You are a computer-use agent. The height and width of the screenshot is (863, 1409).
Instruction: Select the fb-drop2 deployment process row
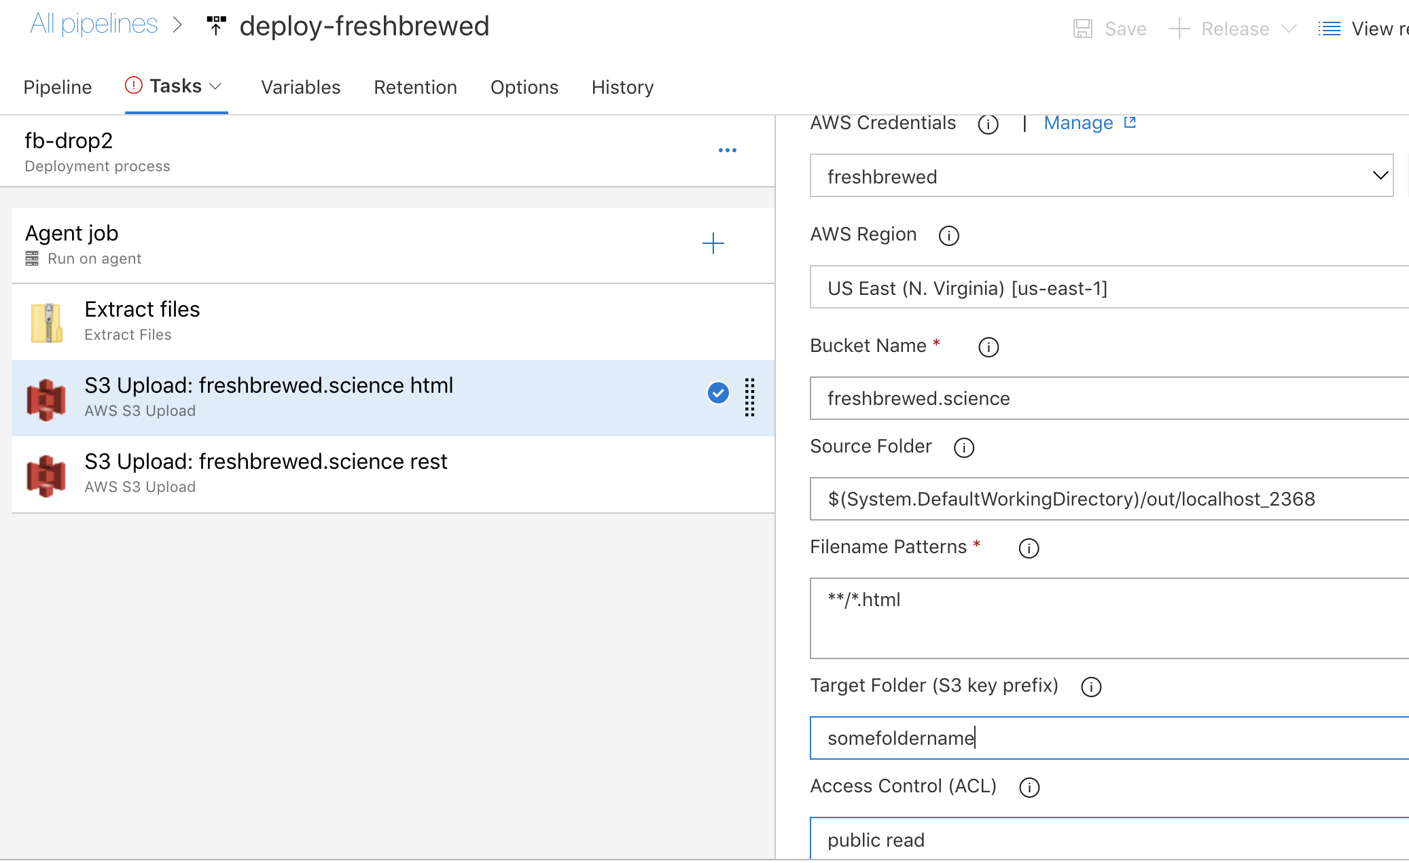click(387, 152)
